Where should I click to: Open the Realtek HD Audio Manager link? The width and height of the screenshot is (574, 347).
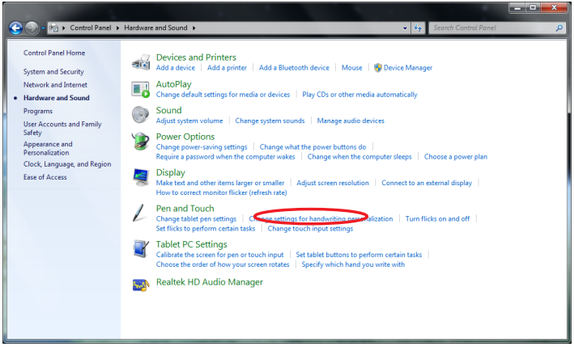[x=210, y=282]
